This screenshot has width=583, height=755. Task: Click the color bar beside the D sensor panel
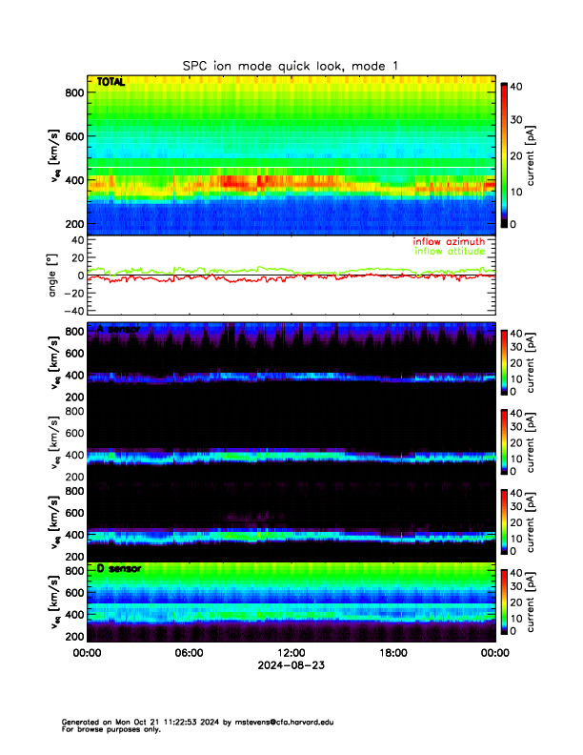[x=507, y=600]
